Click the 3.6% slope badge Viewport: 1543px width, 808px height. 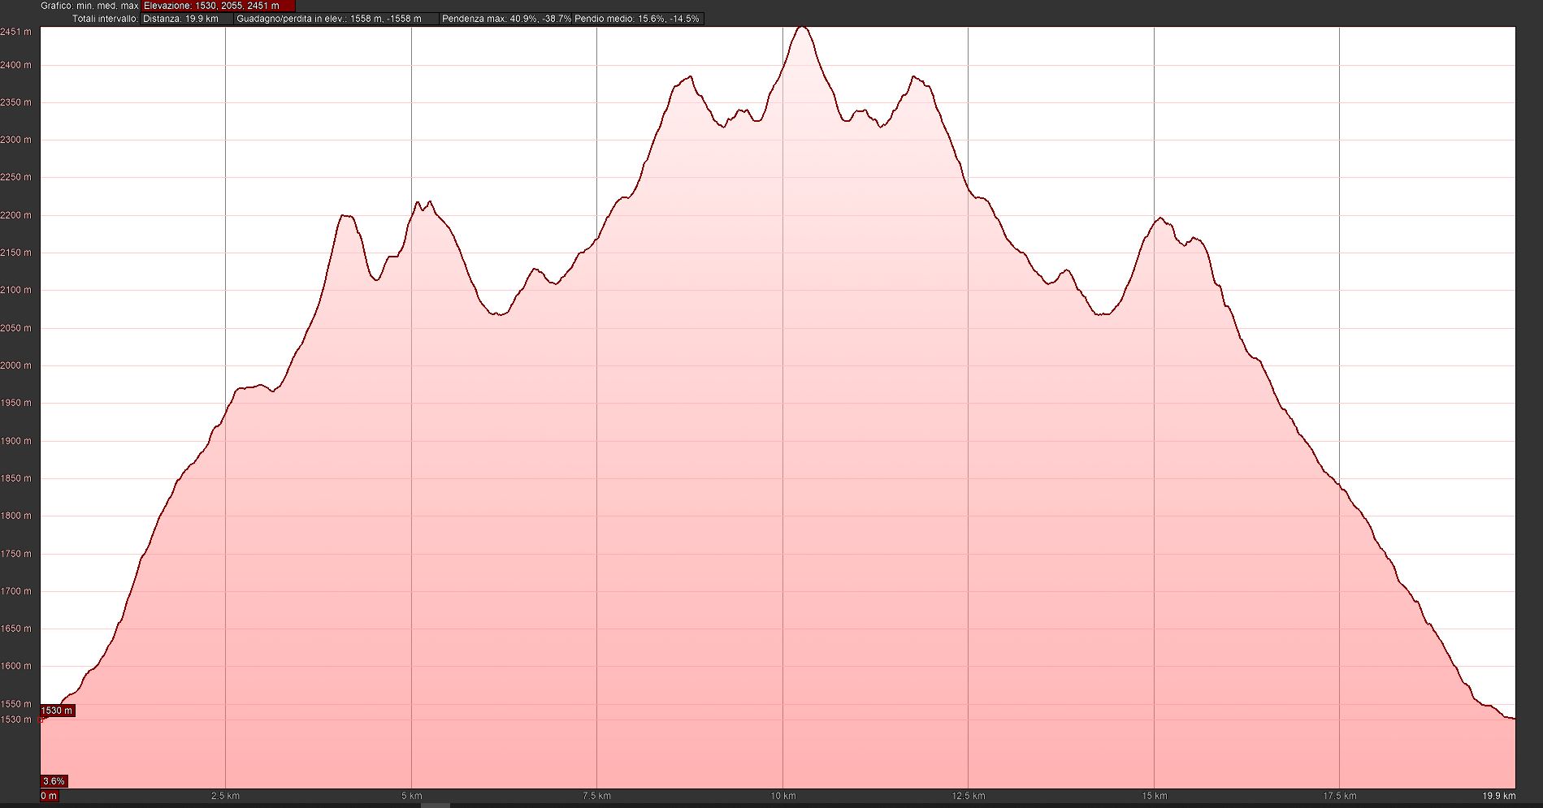point(54,781)
